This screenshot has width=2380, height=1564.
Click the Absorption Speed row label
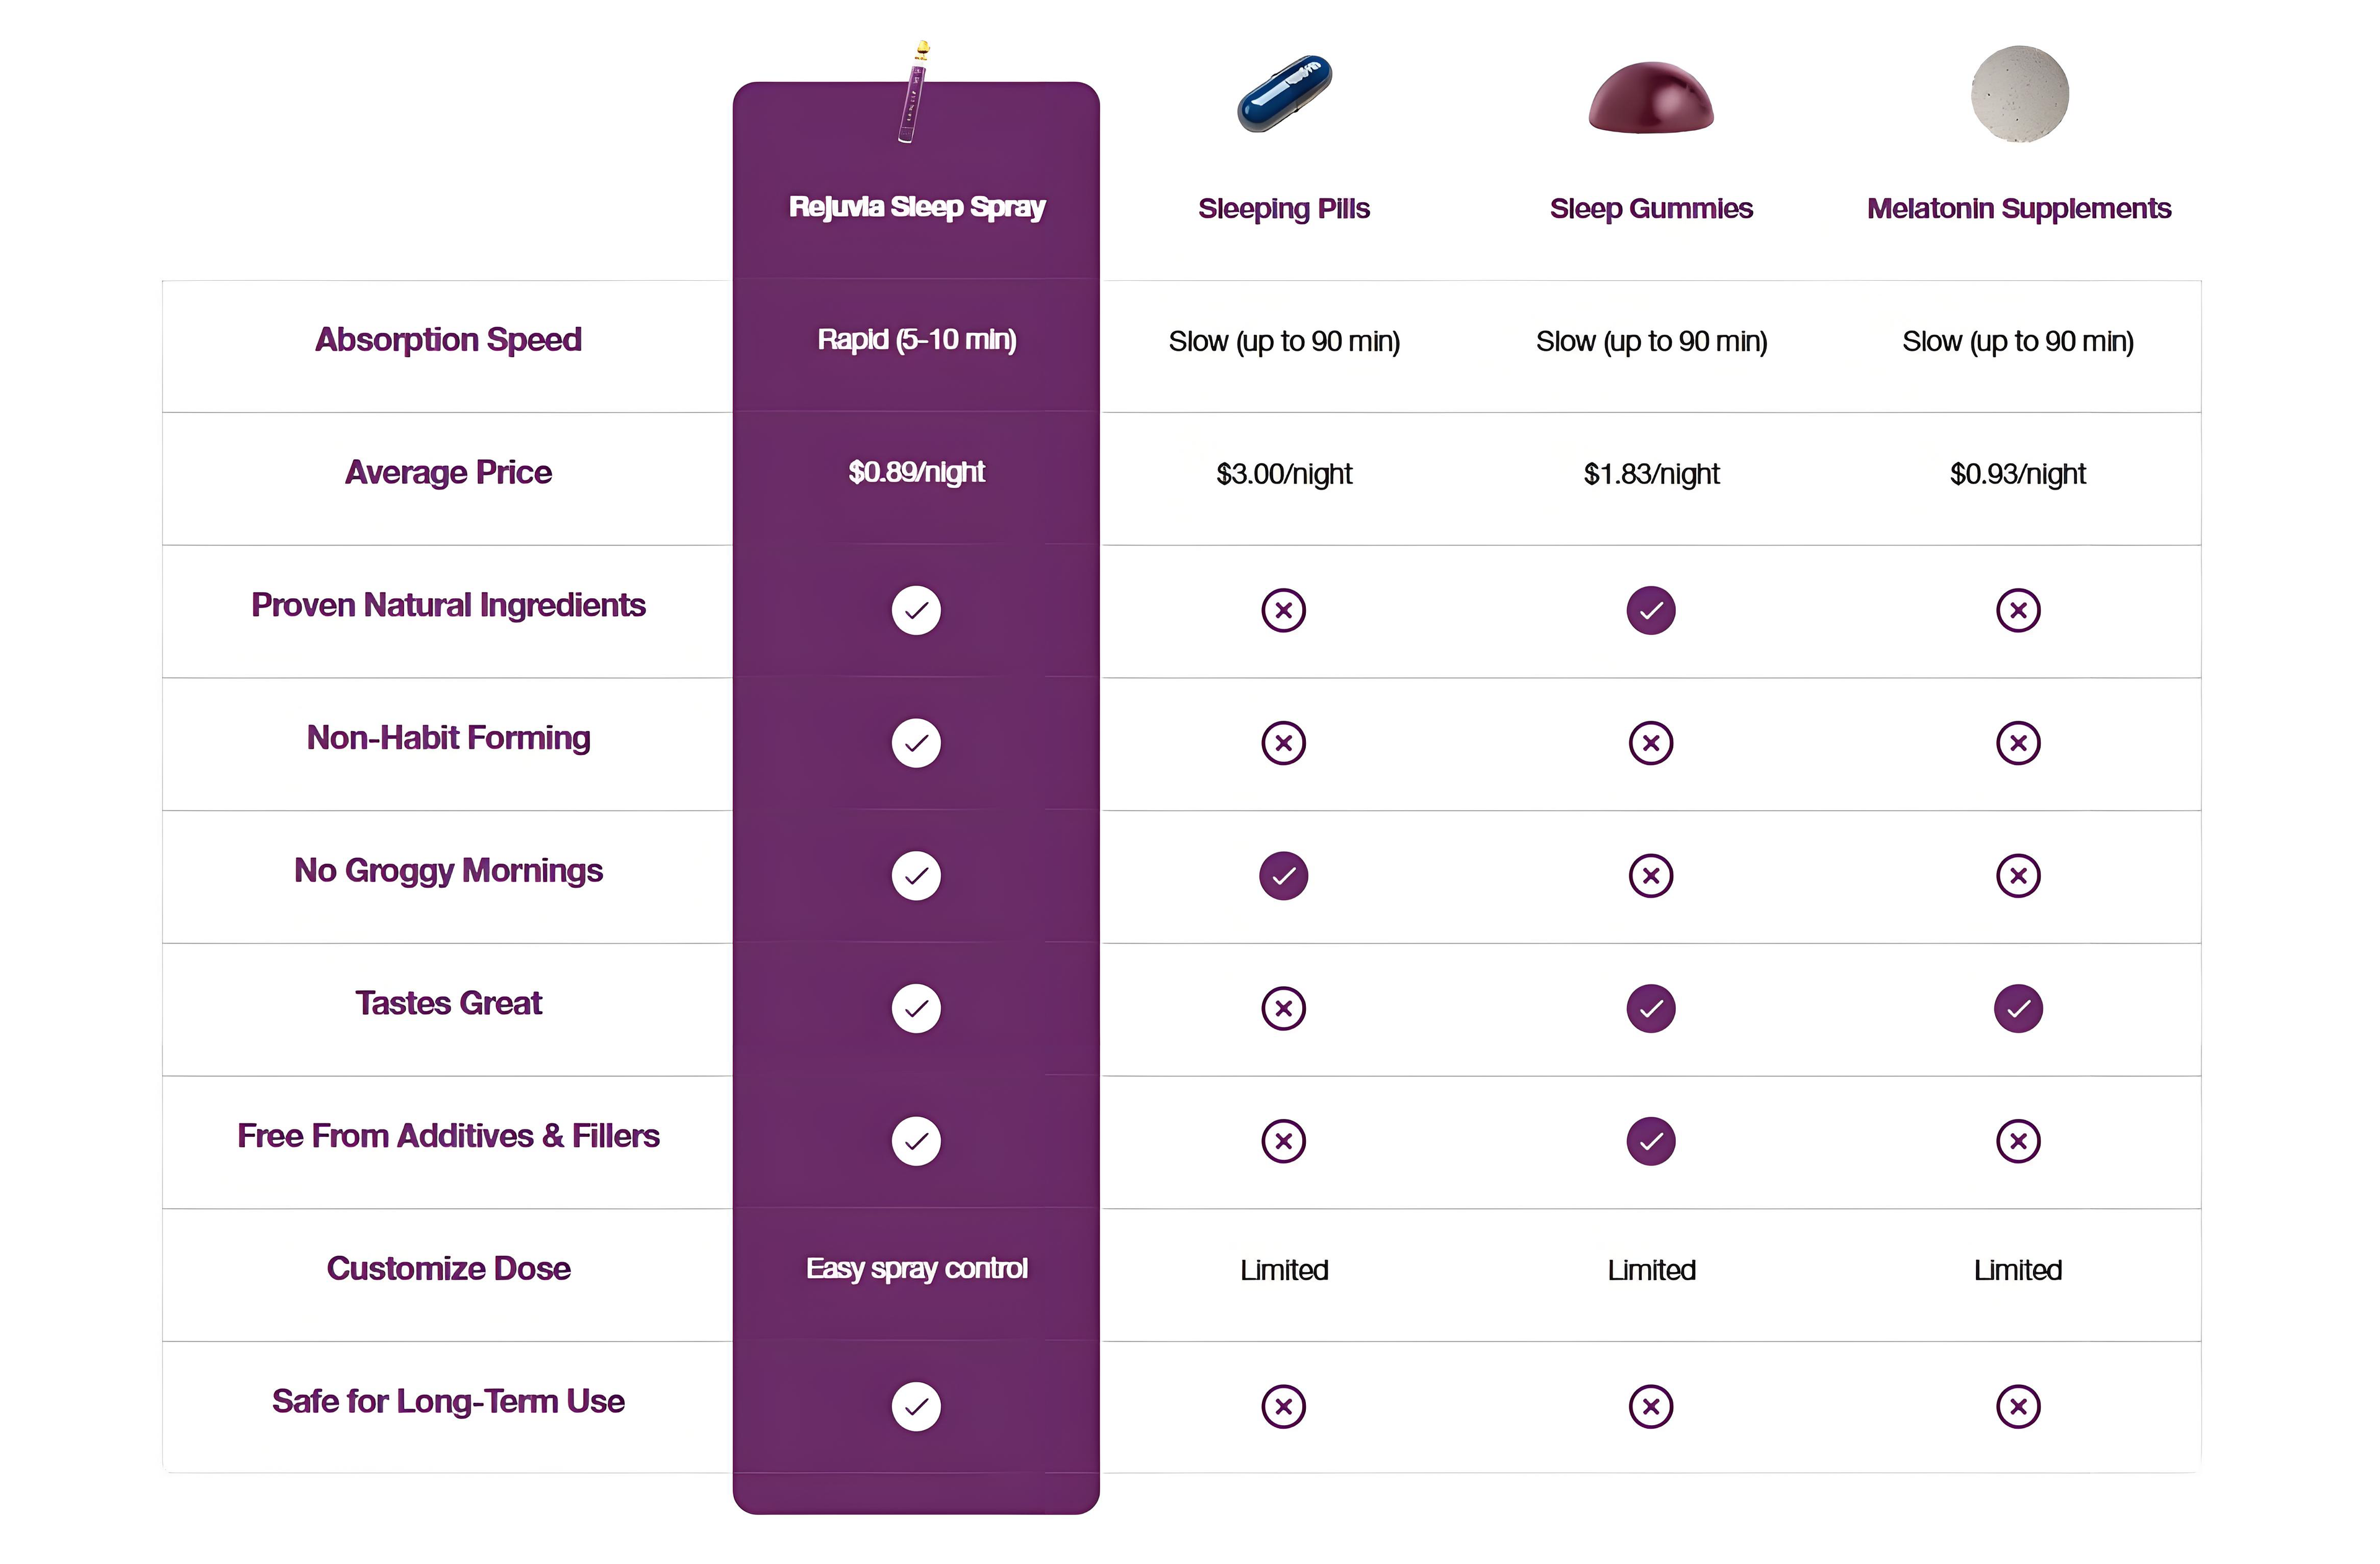(x=448, y=340)
